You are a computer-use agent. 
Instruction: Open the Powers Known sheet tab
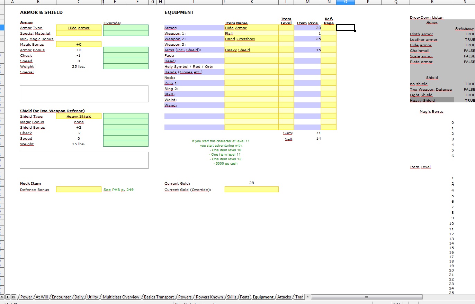coord(209,297)
